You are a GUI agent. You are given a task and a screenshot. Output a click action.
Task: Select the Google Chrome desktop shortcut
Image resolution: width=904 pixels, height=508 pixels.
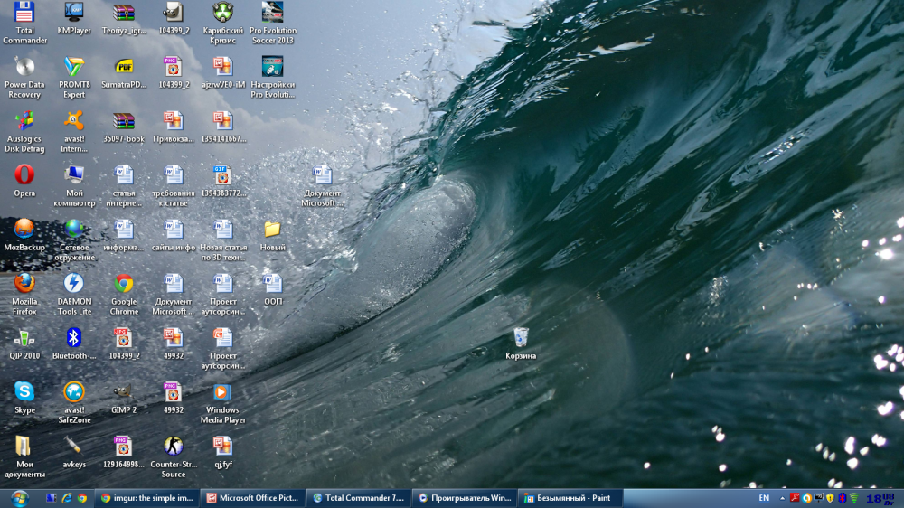pos(123,294)
